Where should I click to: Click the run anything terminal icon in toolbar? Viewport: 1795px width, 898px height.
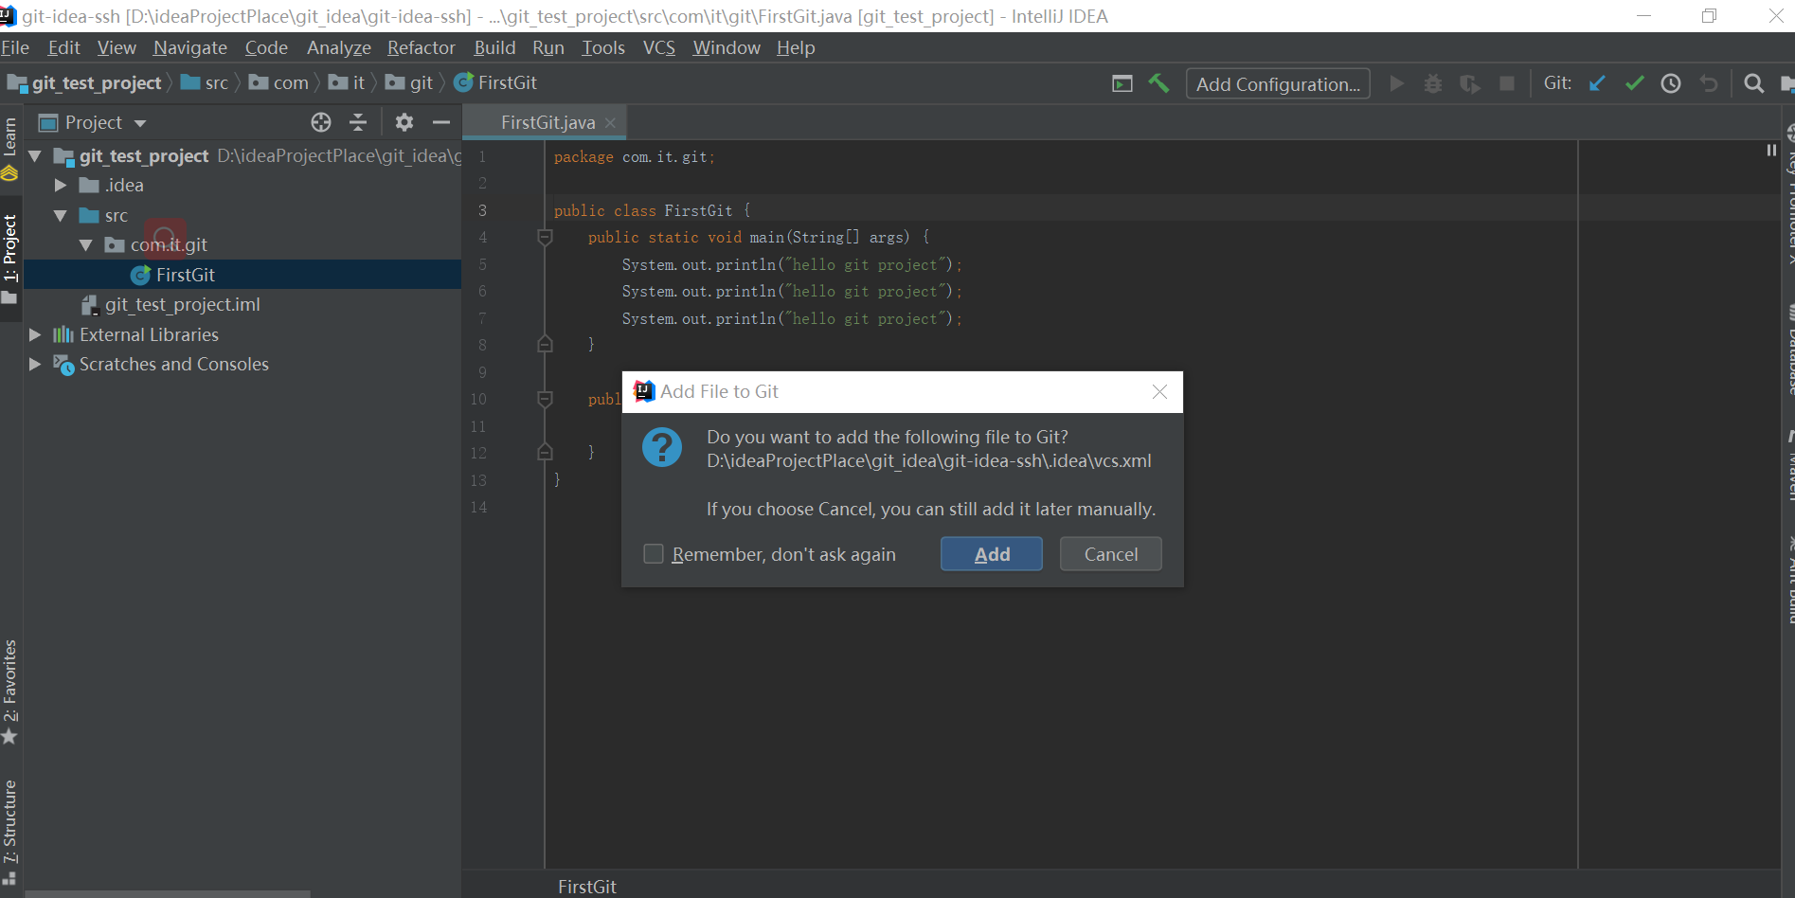(1122, 83)
